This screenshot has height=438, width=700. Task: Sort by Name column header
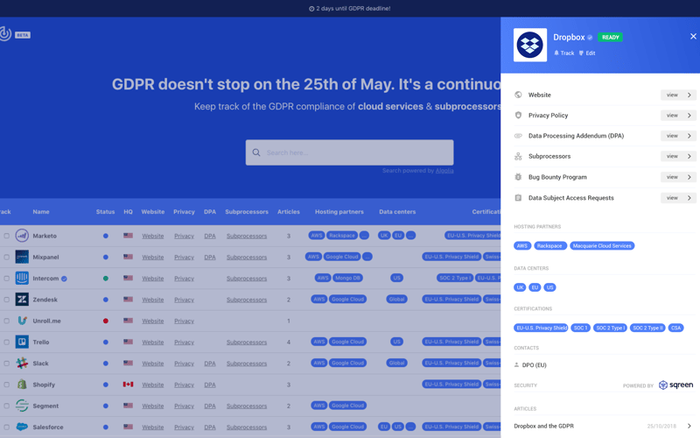41,212
